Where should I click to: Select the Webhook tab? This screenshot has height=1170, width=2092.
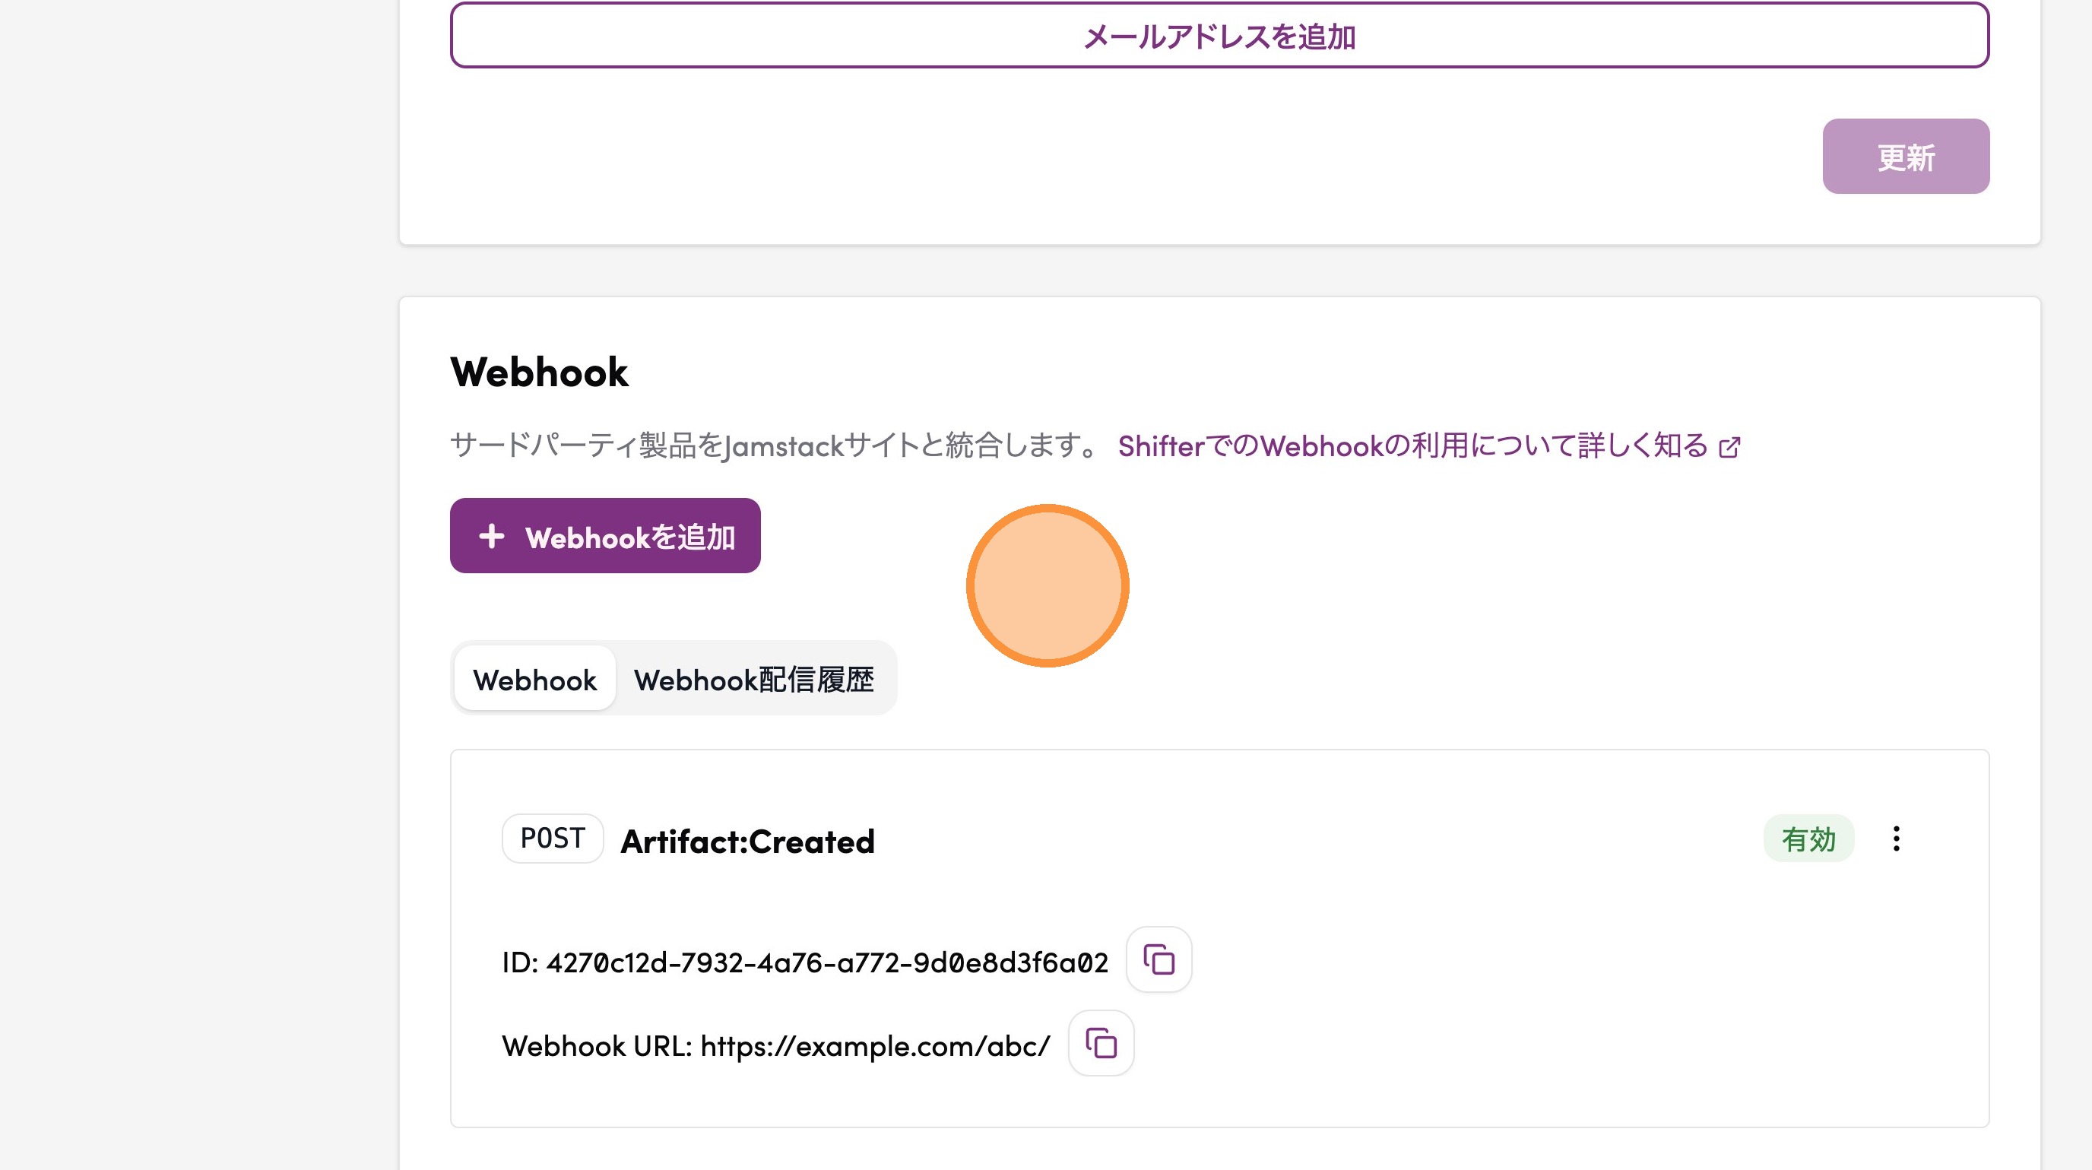pyautogui.click(x=534, y=680)
